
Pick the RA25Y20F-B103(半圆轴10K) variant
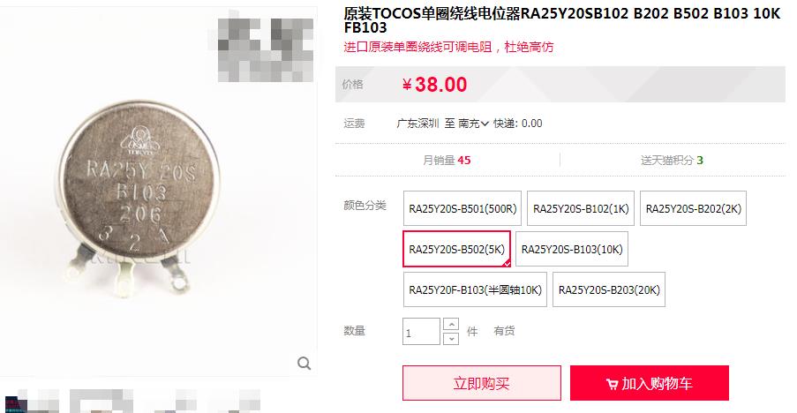click(475, 289)
